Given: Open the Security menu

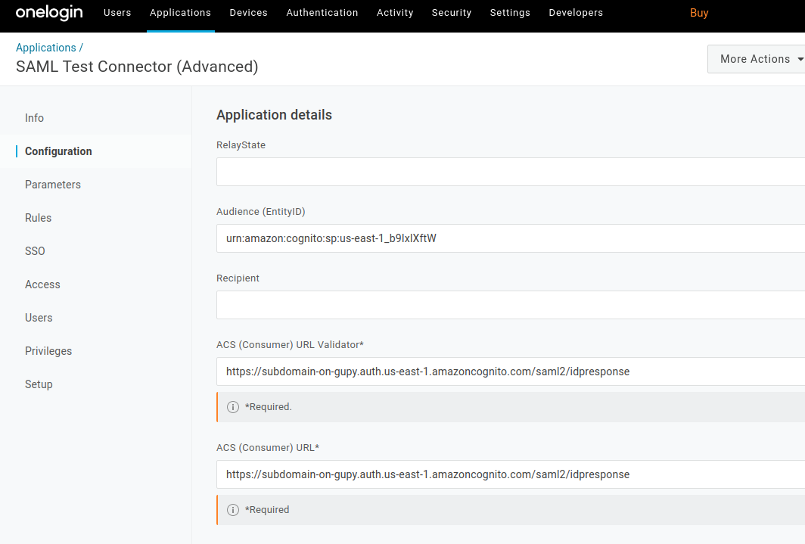Looking at the screenshot, I should pos(451,13).
